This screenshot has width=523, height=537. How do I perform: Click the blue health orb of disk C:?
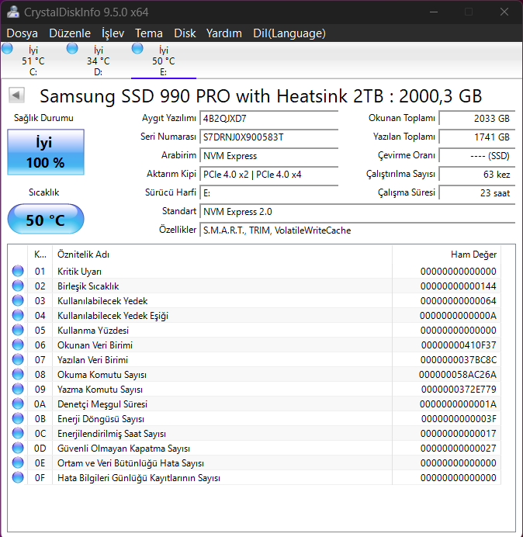(7, 49)
